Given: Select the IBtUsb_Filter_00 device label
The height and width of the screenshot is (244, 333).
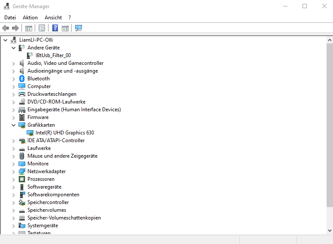Looking at the screenshot, I should pyautogui.click(x=53, y=55).
